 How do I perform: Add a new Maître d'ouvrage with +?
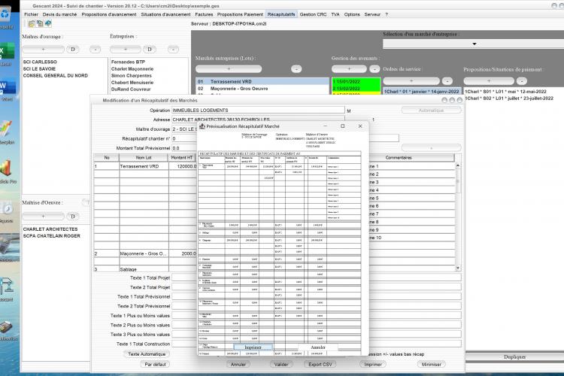(x=43, y=50)
